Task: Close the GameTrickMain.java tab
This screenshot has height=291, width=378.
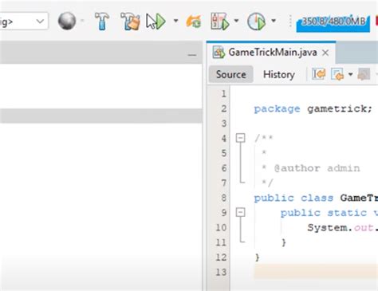Action: pos(325,53)
